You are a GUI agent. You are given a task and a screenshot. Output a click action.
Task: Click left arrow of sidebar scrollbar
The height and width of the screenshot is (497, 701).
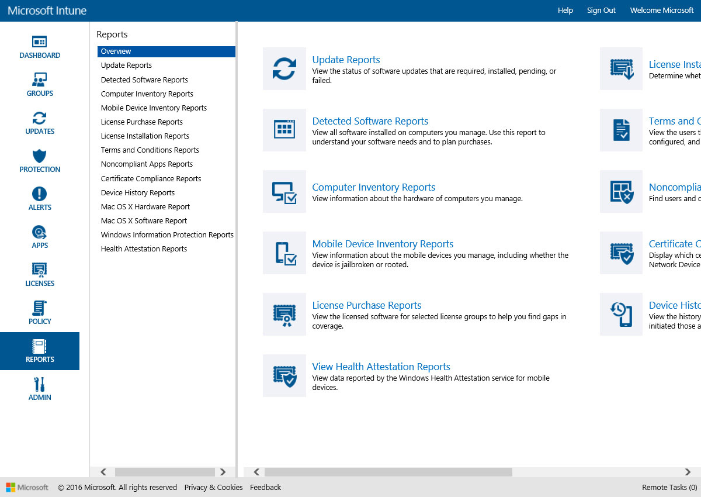click(x=103, y=472)
